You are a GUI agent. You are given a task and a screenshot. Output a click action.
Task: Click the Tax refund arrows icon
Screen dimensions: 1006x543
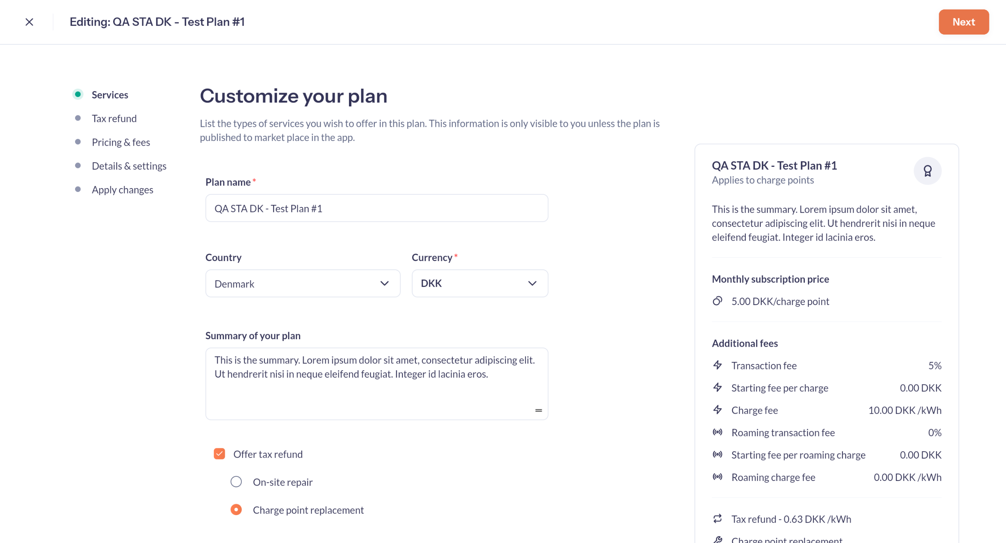pyautogui.click(x=718, y=519)
